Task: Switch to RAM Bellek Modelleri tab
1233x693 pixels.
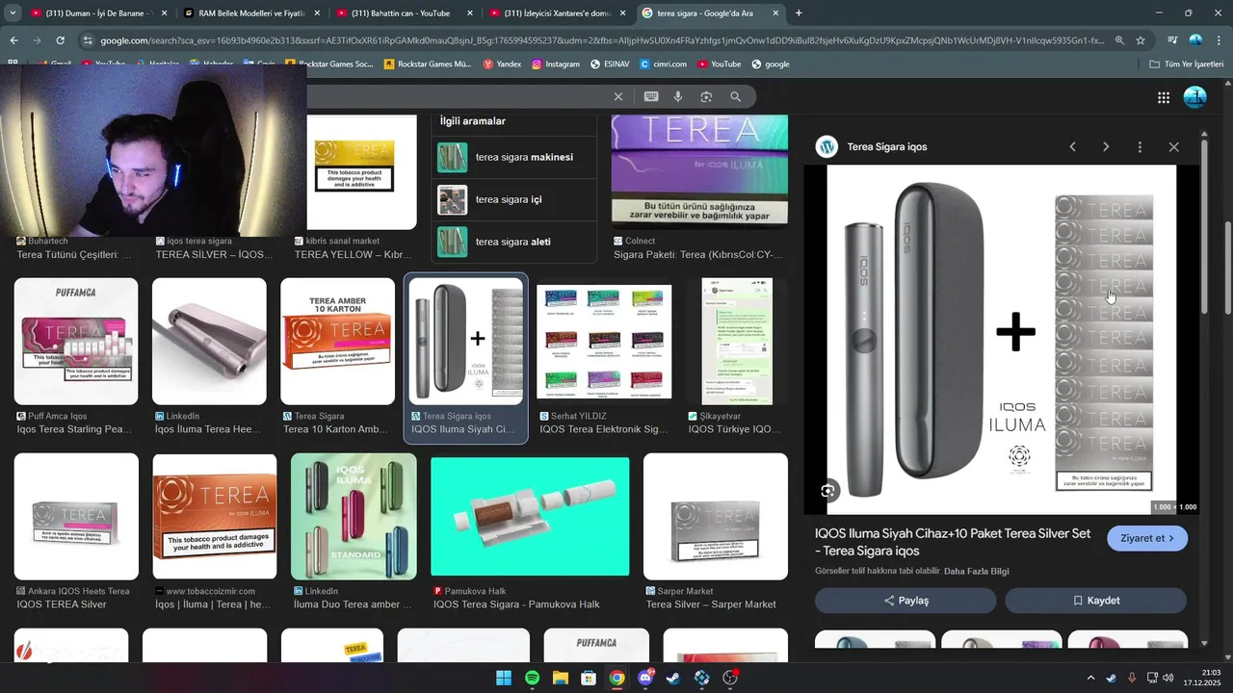Action: [251, 13]
